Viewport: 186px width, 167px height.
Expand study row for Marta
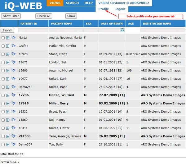click(x=8, y=38)
